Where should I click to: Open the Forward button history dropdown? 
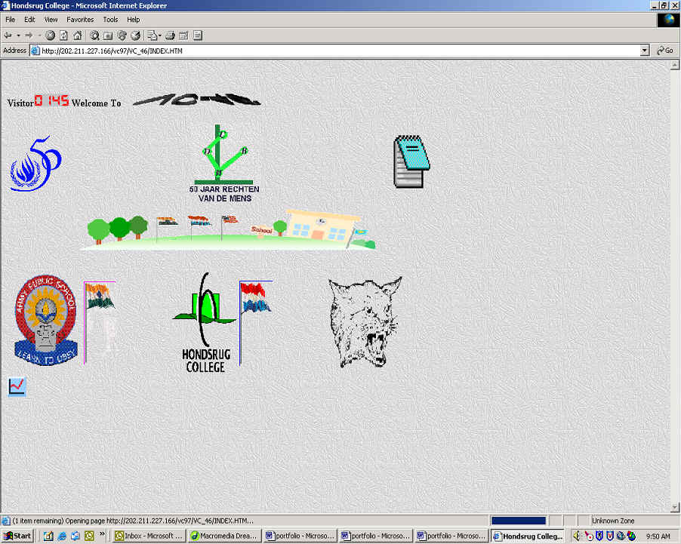coord(39,35)
